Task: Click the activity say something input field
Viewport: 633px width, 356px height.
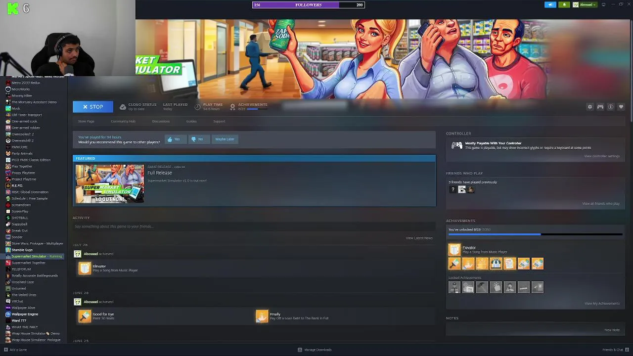Action: [x=254, y=226]
